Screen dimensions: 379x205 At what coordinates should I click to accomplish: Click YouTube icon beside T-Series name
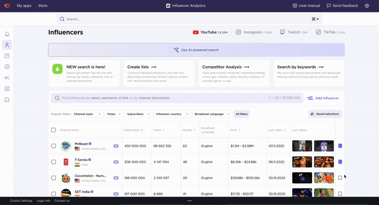116,162
